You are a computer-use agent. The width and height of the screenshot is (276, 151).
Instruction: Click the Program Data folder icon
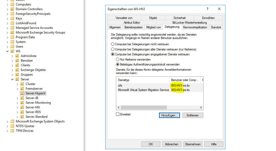click(12, 37)
